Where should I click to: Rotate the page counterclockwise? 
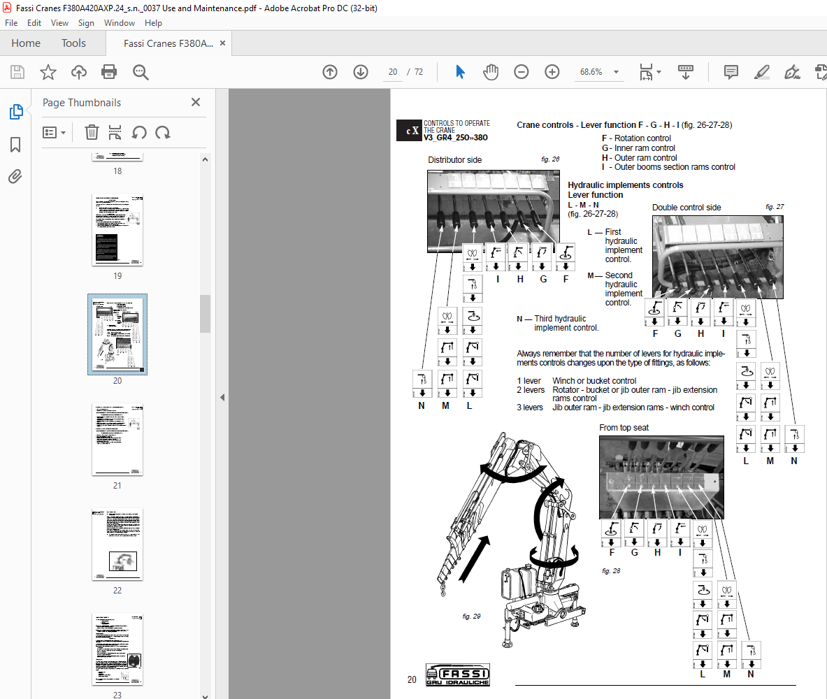click(x=139, y=132)
